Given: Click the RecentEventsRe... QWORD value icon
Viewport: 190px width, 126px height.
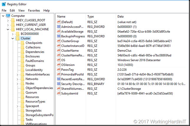Looking at the screenshot, I should 59,79.
